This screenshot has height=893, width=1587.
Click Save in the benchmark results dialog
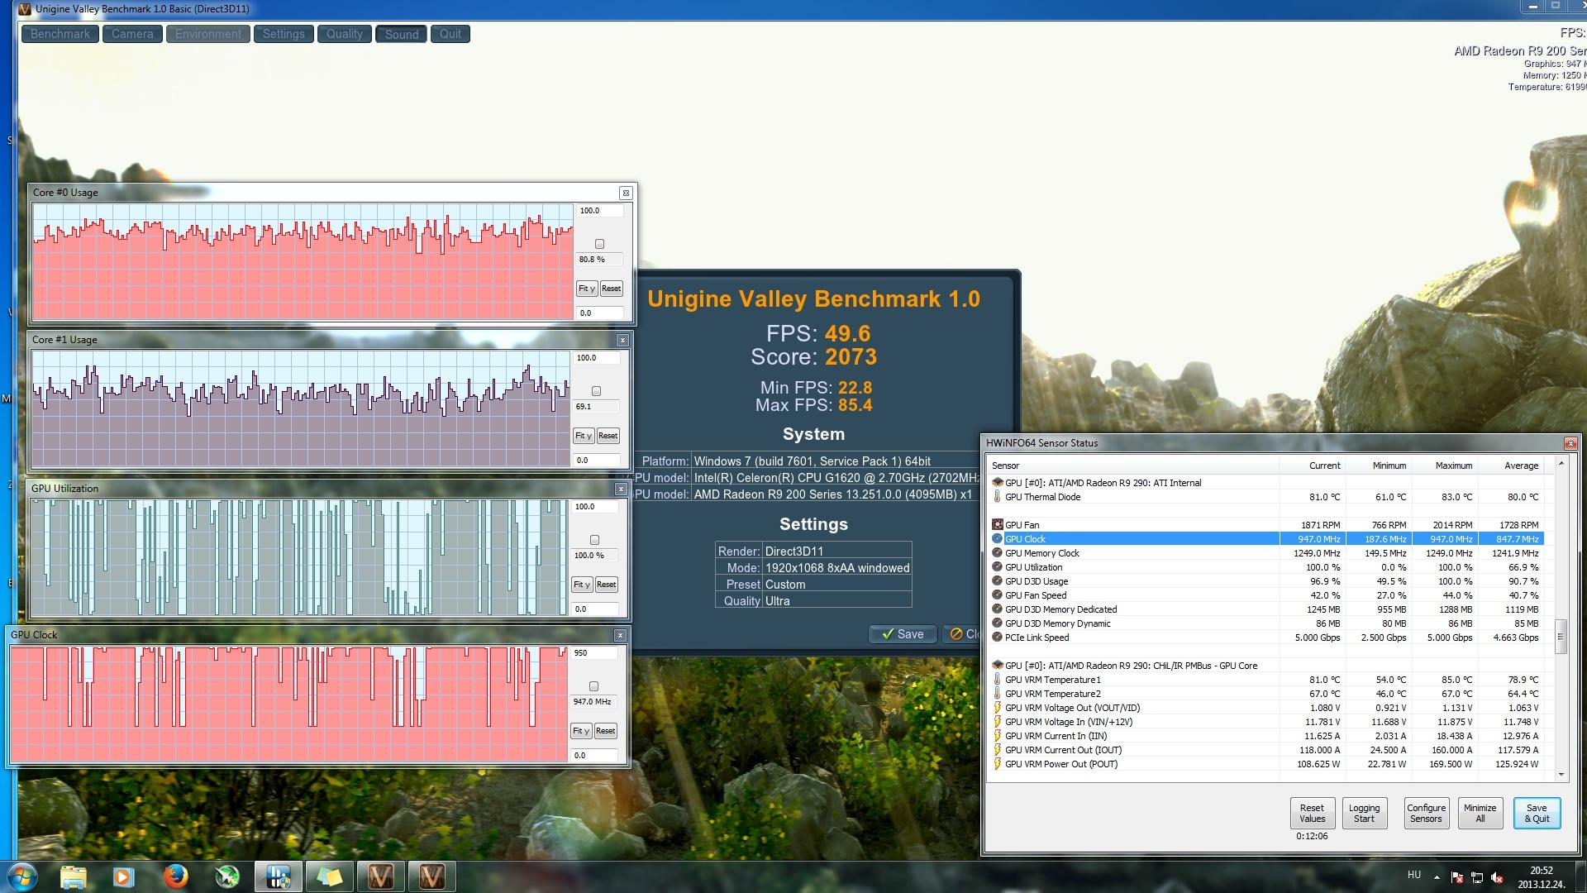pos(903,634)
